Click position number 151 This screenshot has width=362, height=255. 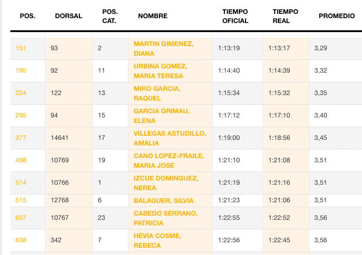pos(21,48)
